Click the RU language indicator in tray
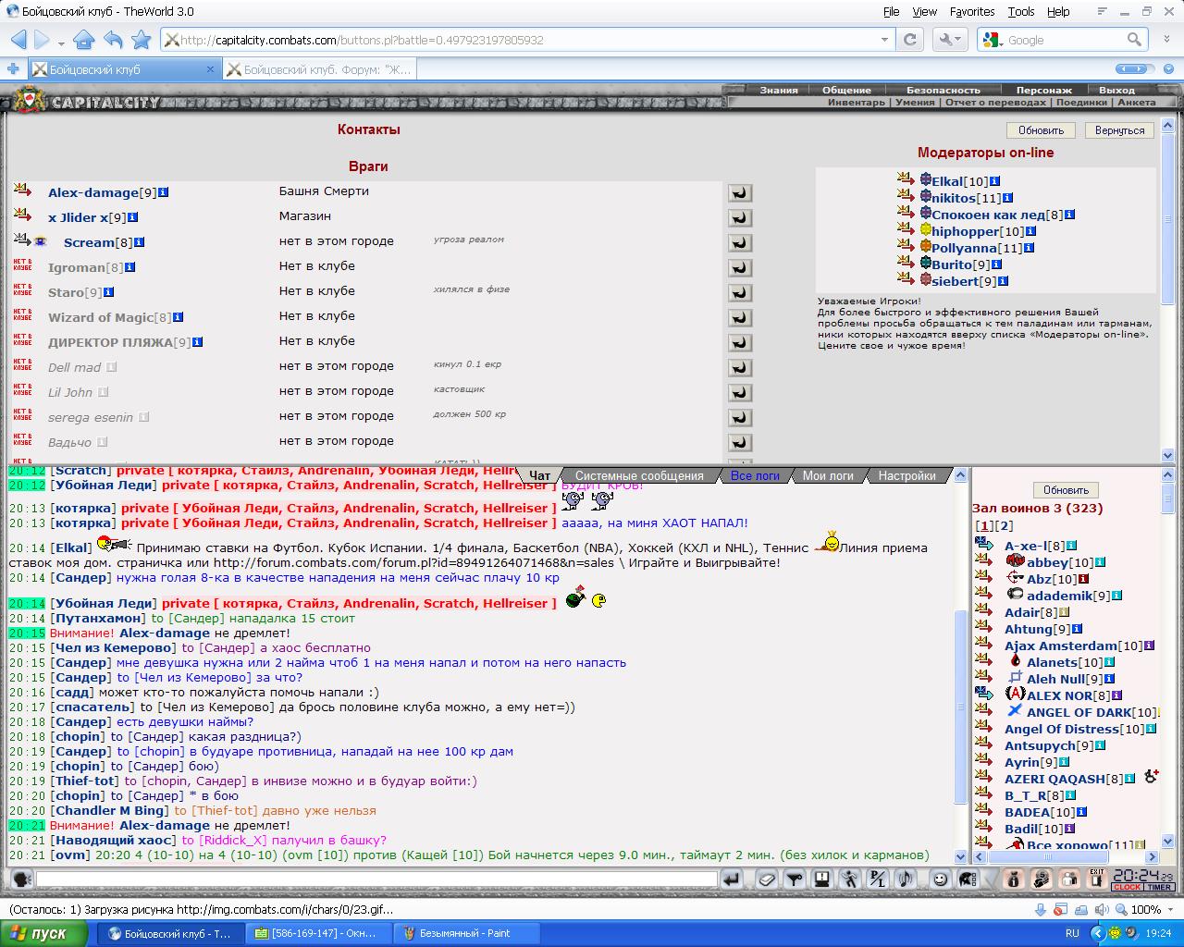 tap(1072, 933)
